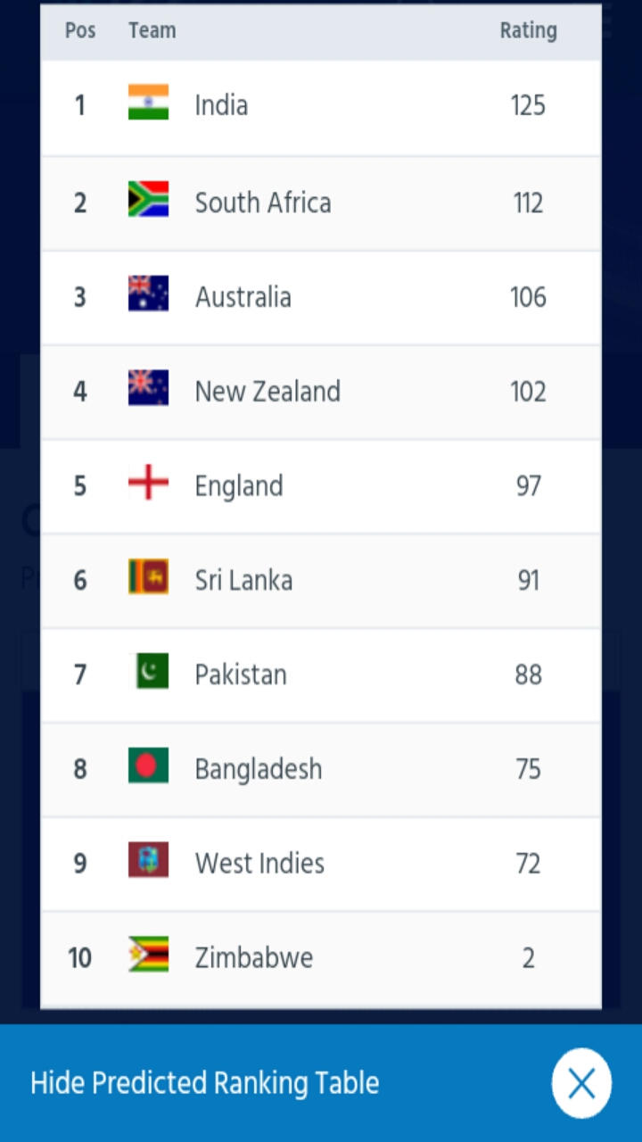Click the Zimbabwe flag icon
642x1142 pixels.
pos(148,955)
